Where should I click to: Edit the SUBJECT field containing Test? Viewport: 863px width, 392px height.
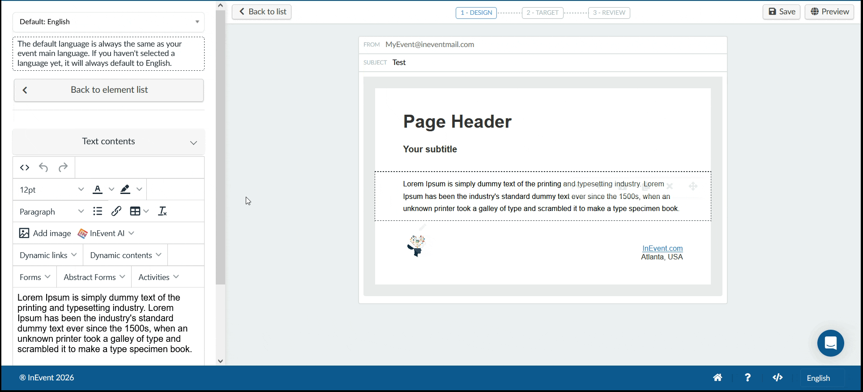click(543, 63)
